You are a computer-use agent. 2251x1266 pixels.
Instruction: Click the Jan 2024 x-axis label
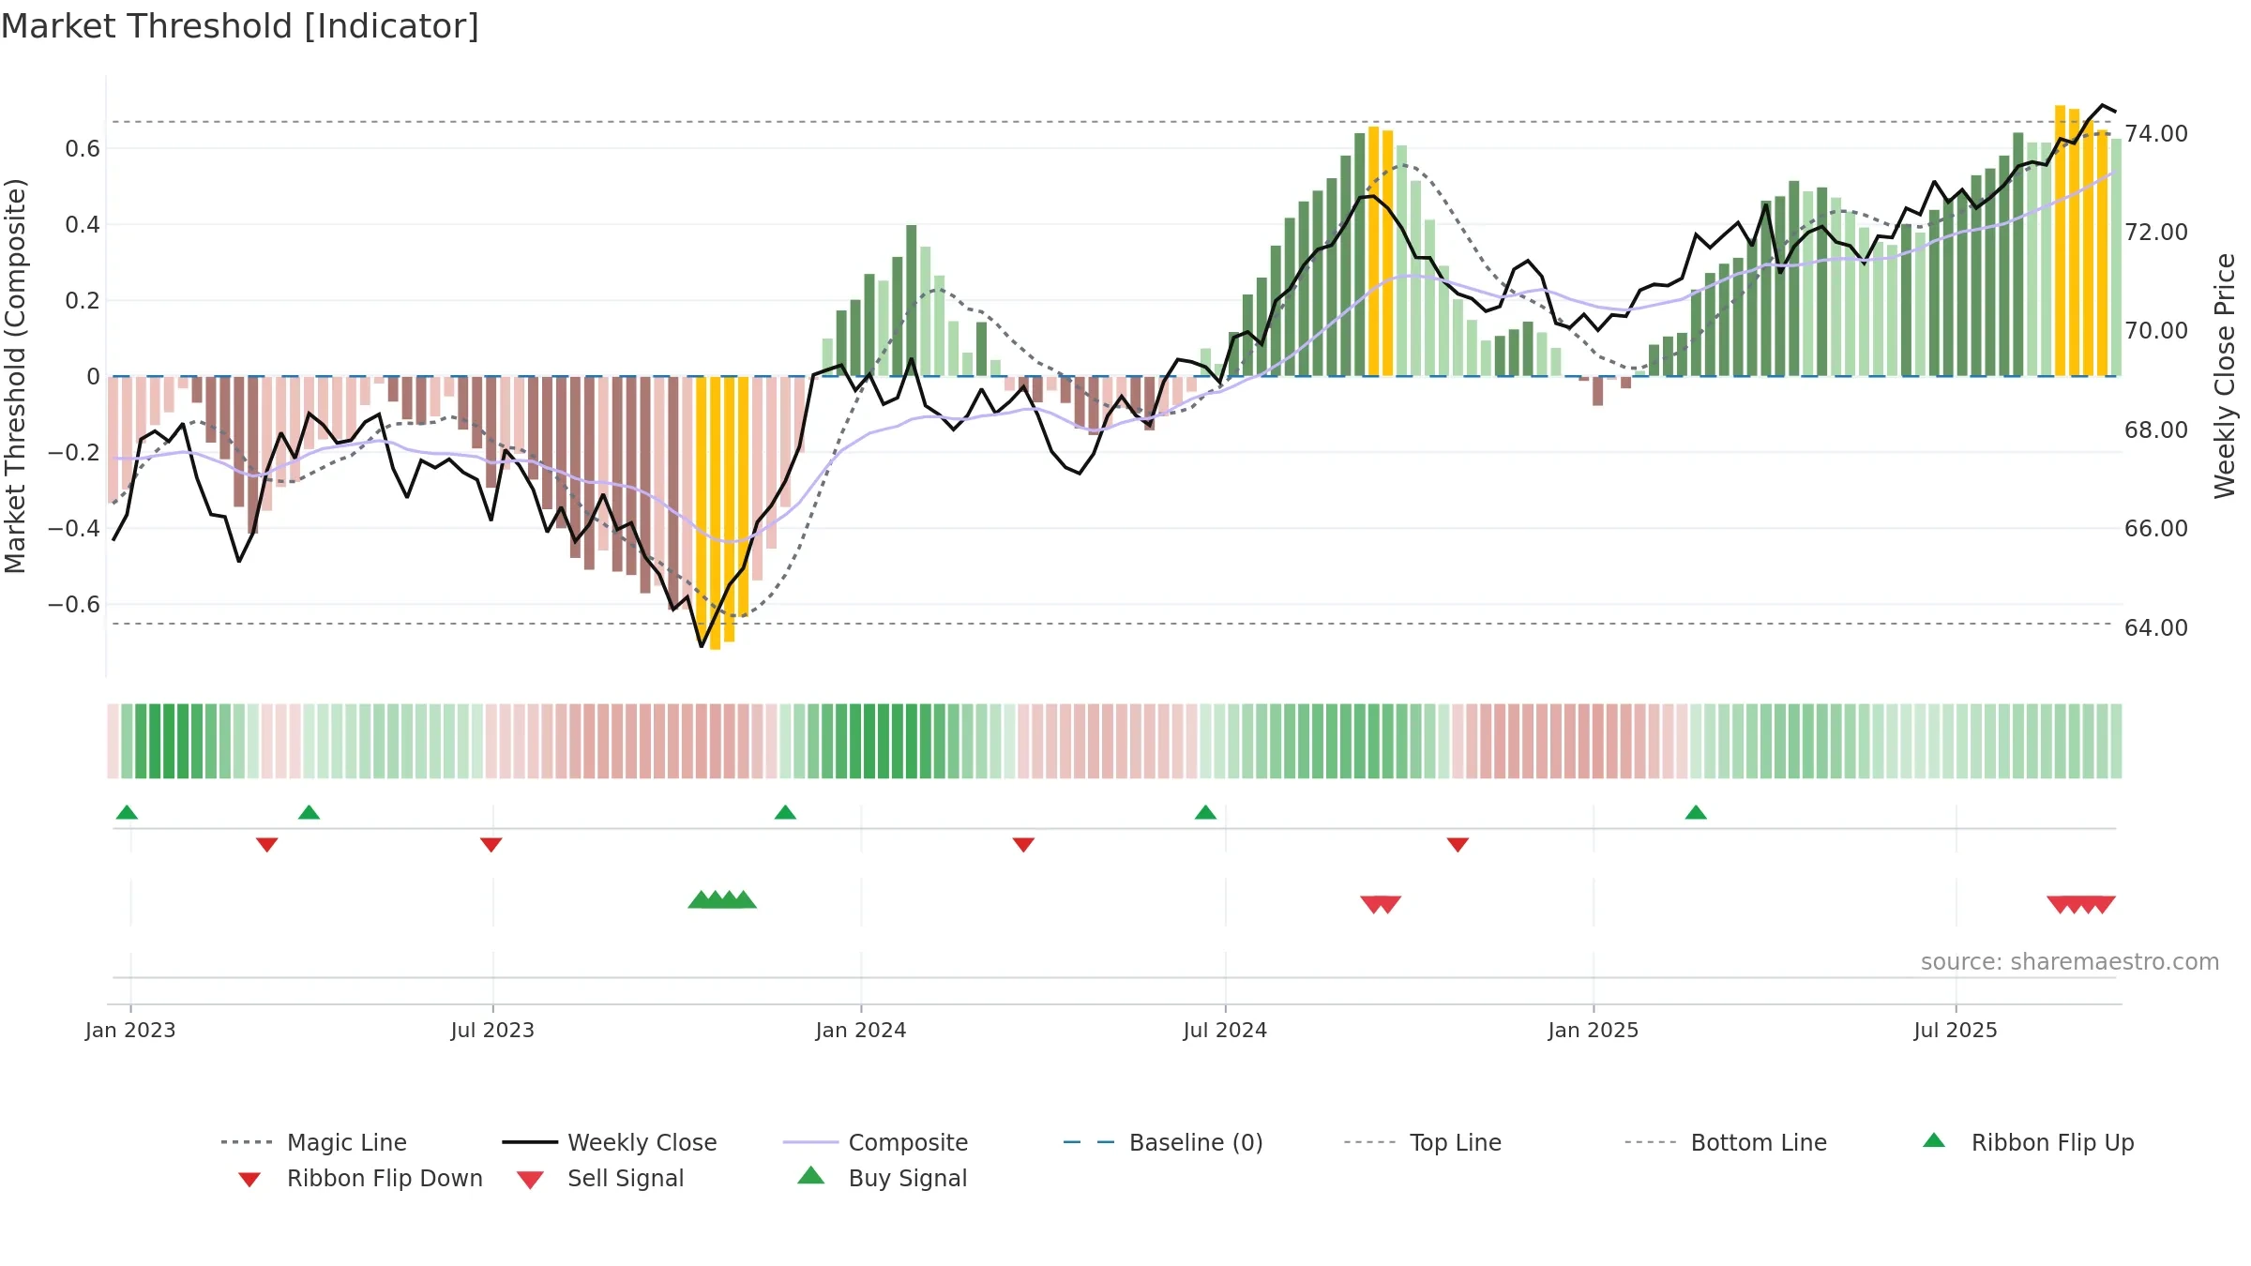pyautogui.click(x=861, y=1030)
